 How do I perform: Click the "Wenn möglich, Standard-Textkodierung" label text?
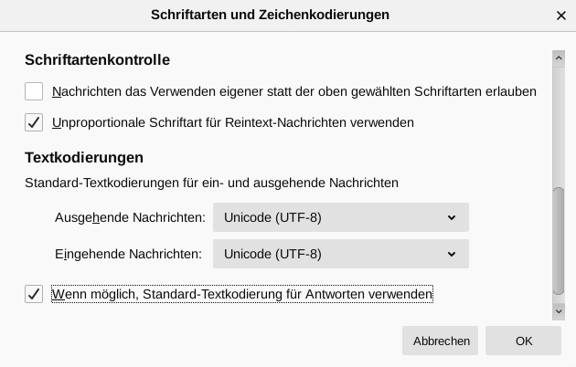[242, 294]
